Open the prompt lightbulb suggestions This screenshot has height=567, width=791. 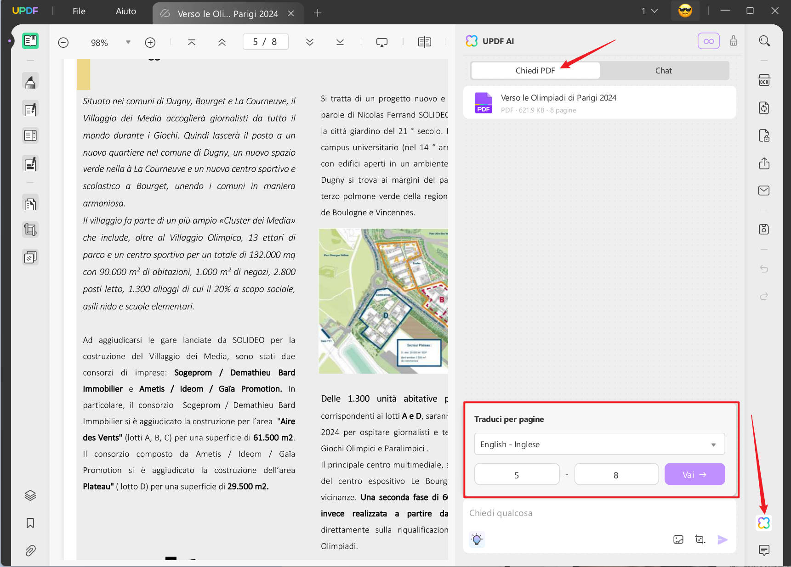[477, 539]
